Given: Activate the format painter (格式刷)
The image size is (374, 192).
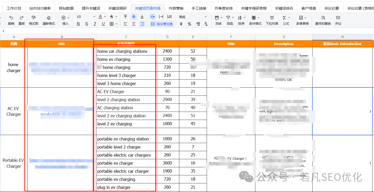Looking at the screenshot, I should click(x=33, y=20).
